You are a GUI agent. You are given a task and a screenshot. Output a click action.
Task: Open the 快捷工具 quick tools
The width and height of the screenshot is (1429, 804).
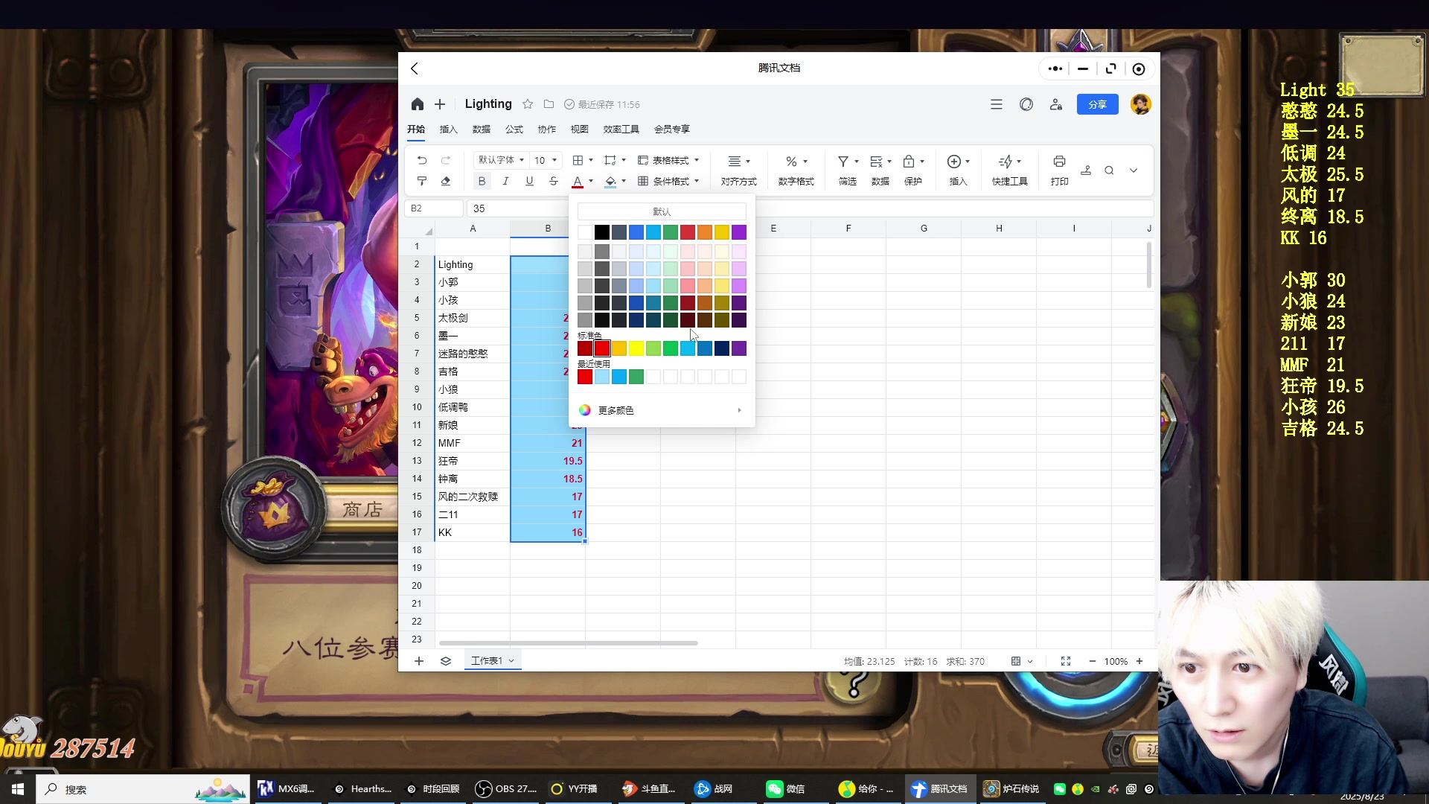1009,170
